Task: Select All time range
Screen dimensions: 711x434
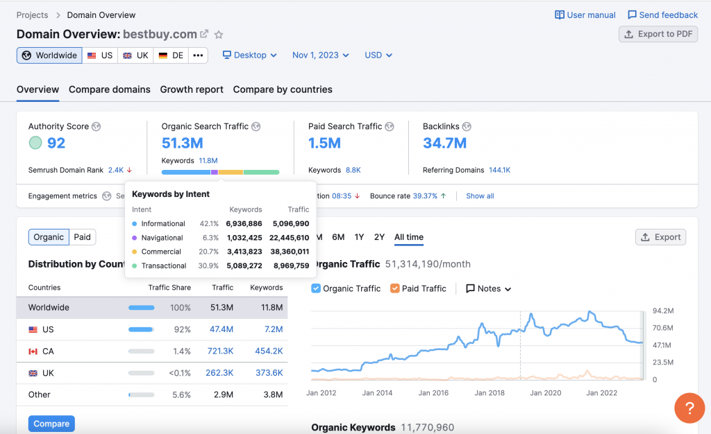Action: (x=409, y=237)
